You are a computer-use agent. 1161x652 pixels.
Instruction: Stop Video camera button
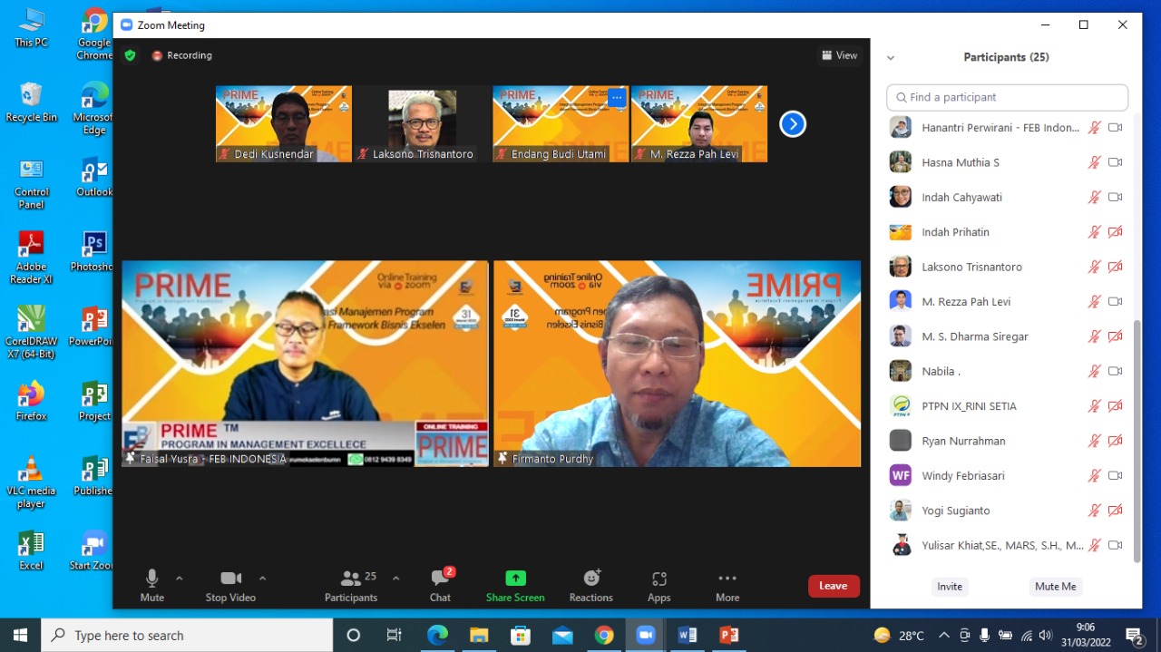click(x=230, y=585)
